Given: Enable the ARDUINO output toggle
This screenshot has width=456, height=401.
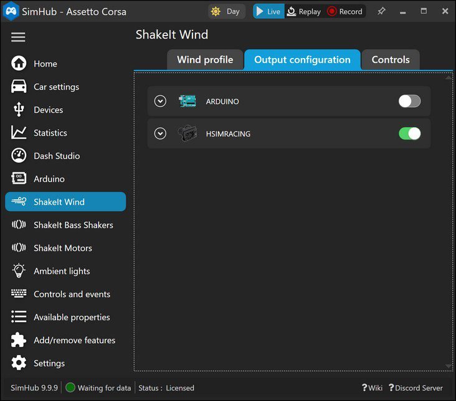Looking at the screenshot, I should (x=409, y=101).
